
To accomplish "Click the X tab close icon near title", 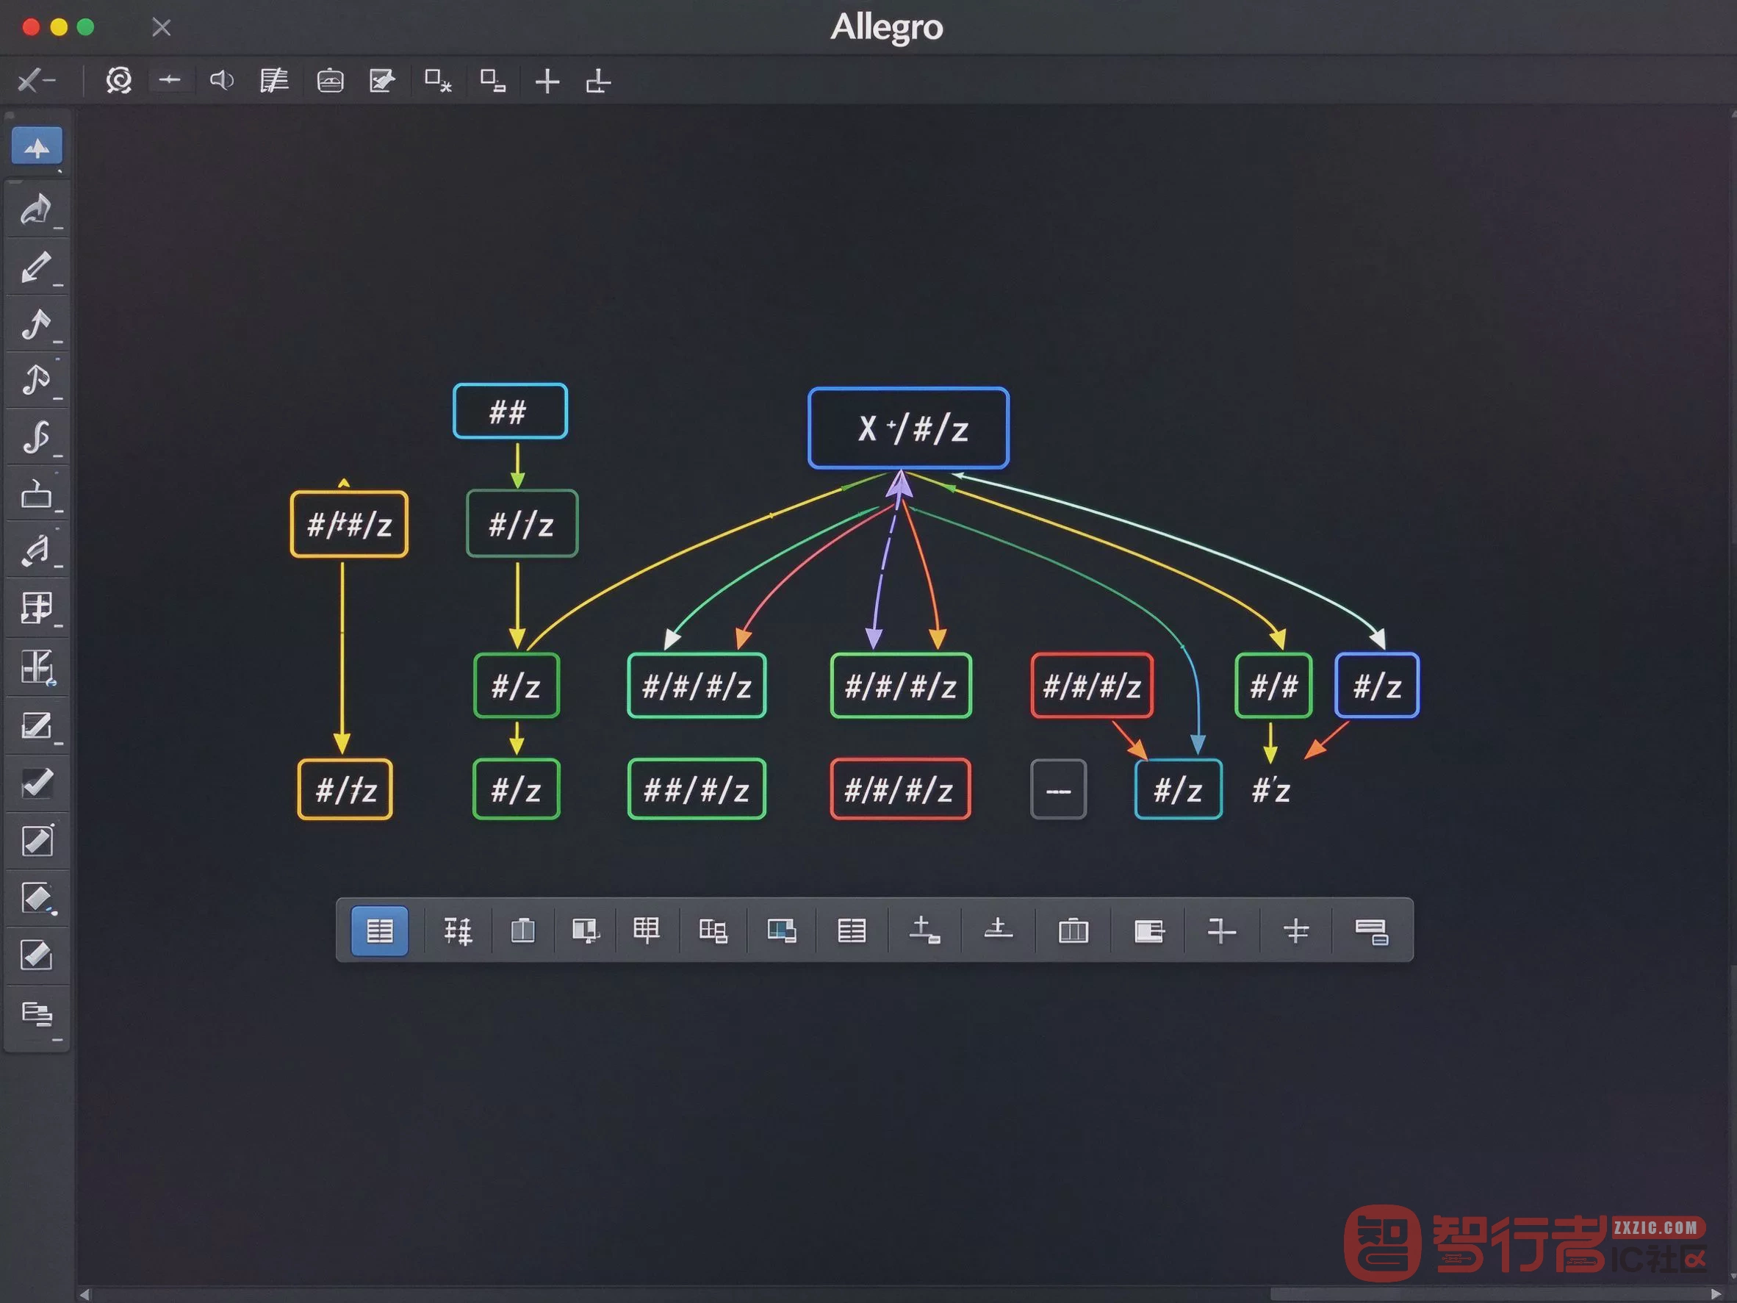I will 162,27.
